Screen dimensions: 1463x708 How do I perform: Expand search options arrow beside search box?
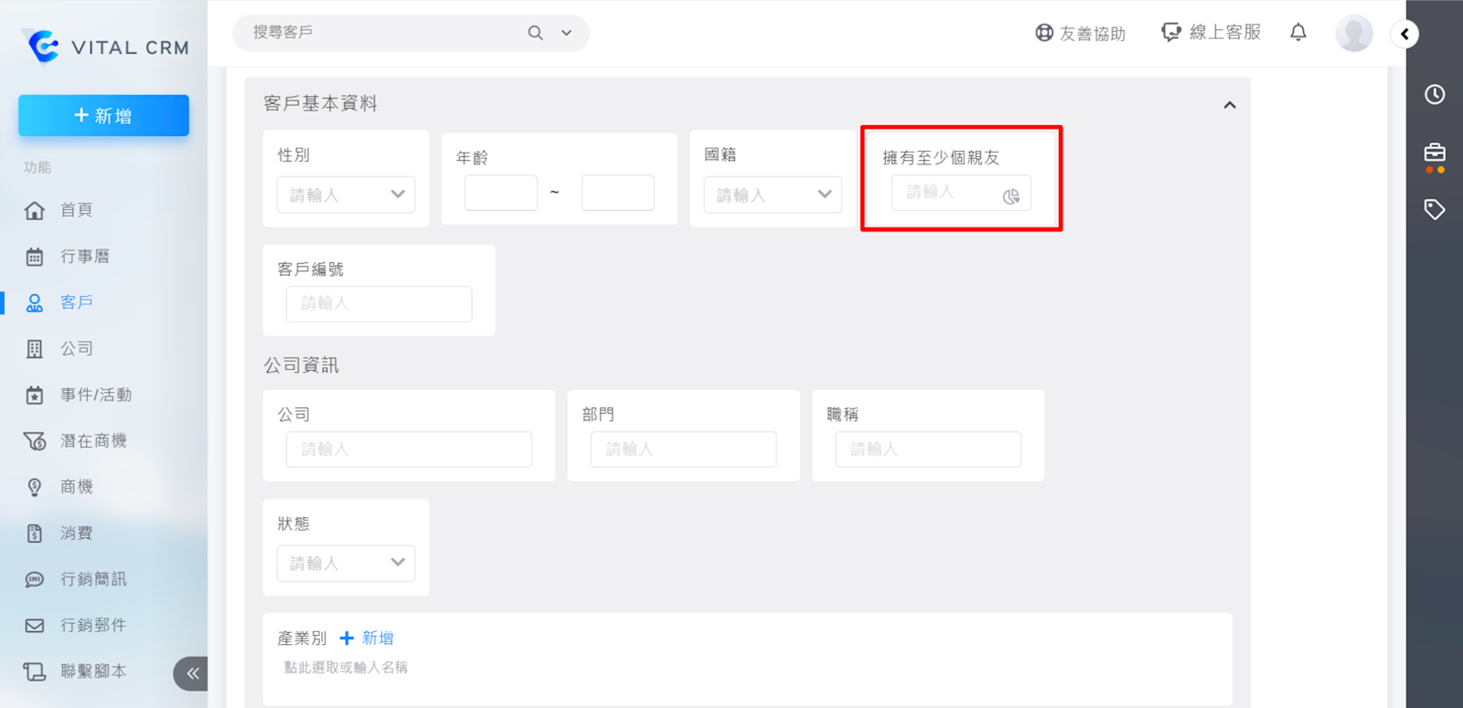point(567,33)
